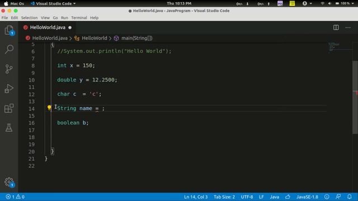Screen dimensions: 358x201
Task: Open the File menu
Action: (x=4, y=17)
